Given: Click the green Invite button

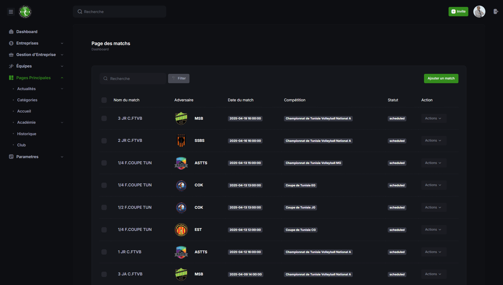Looking at the screenshot, I should [458, 11].
